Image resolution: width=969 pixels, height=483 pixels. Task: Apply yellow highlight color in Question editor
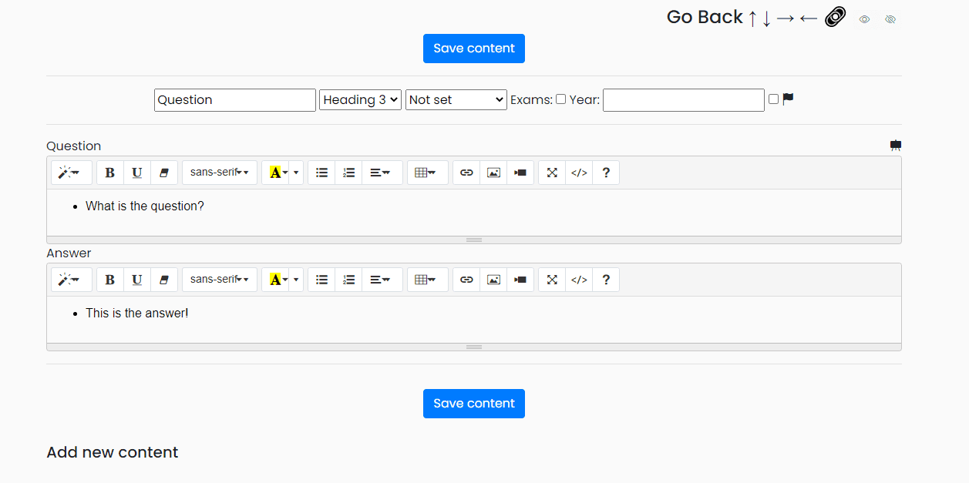(275, 173)
